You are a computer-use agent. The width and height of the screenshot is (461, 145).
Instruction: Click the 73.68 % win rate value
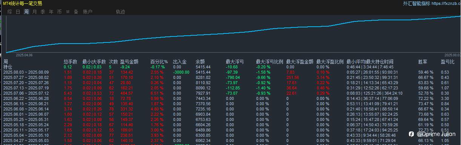tap(426, 114)
